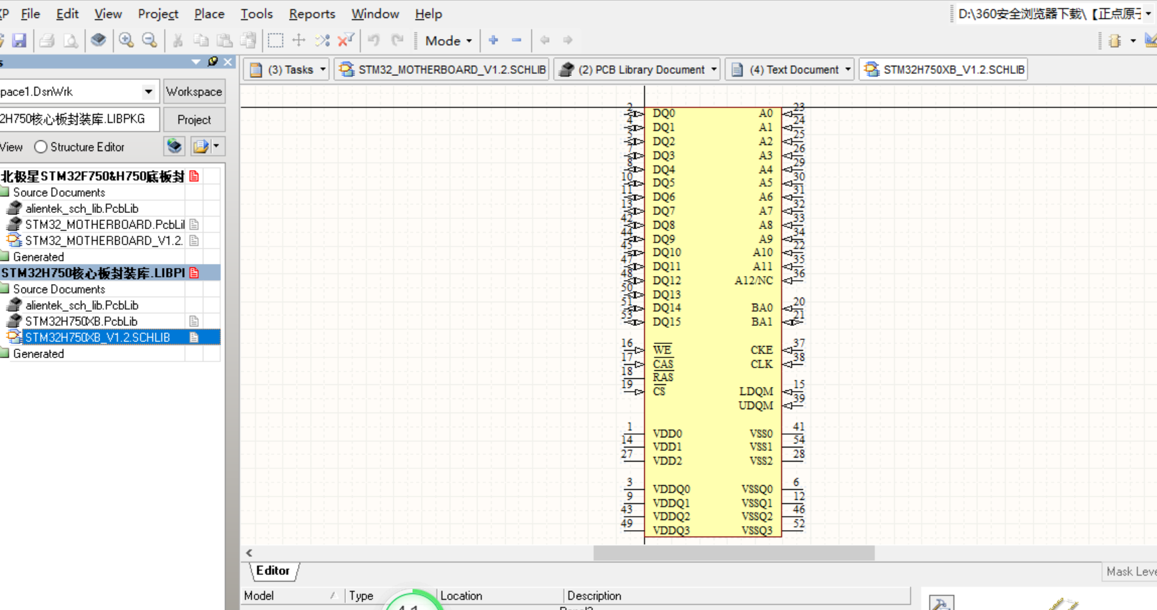Click the Redo arrow icon
Viewport: 1157px width, 610px height.
[x=397, y=40]
